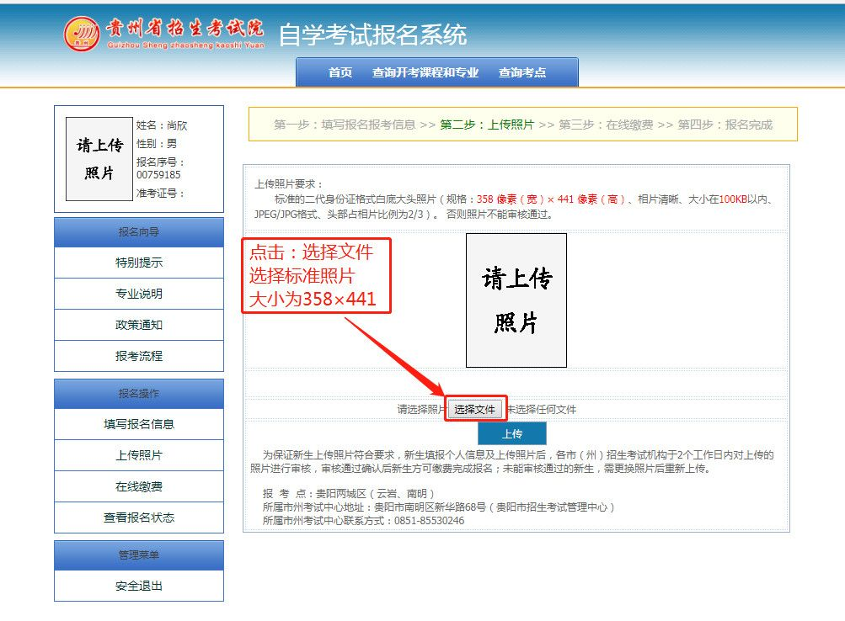Open the 报名向导 section header
The height and width of the screenshot is (621, 845).
click(138, 231)
